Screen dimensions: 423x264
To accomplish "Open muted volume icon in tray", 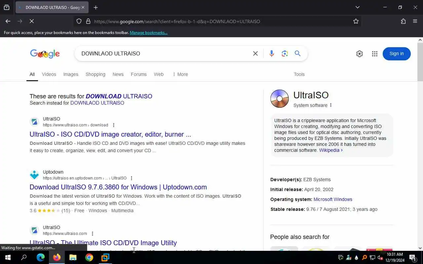I will 380,258.
